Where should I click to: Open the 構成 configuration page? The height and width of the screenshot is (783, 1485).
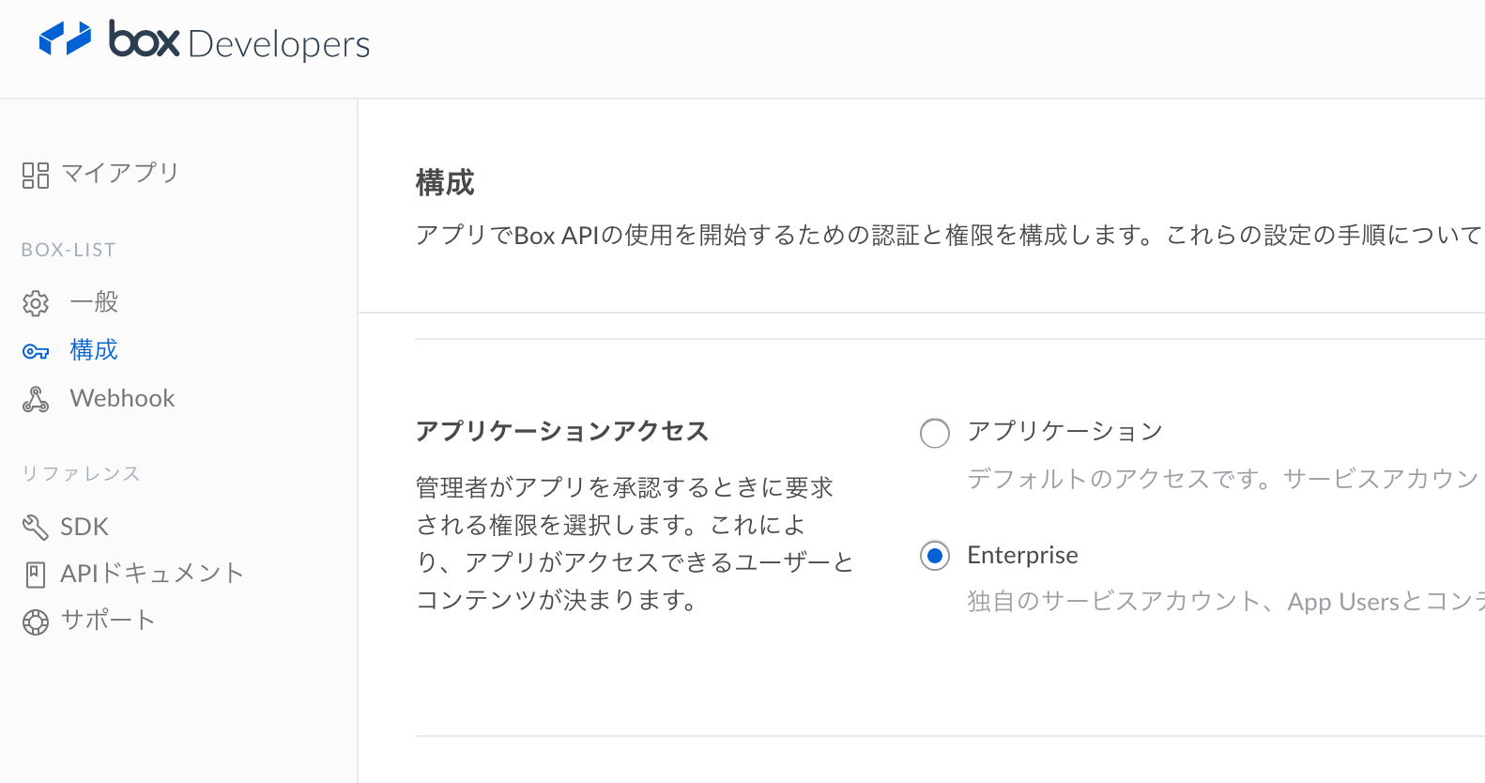coord(93,350)
